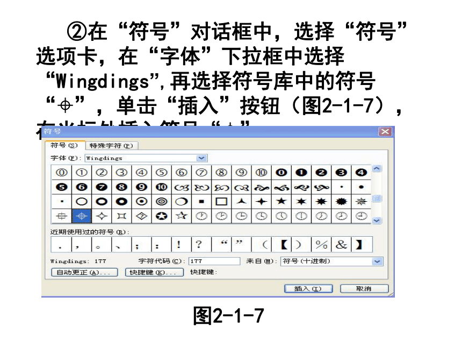This screenshot has height=347, width=462.
Task: Choose the three-pointed star symbol
Action: 241,202
